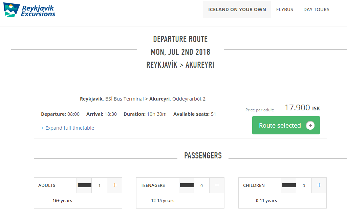Go to the Flybus menu item
This screenshot has height=218, width=347.
click(x=284, y=9)
